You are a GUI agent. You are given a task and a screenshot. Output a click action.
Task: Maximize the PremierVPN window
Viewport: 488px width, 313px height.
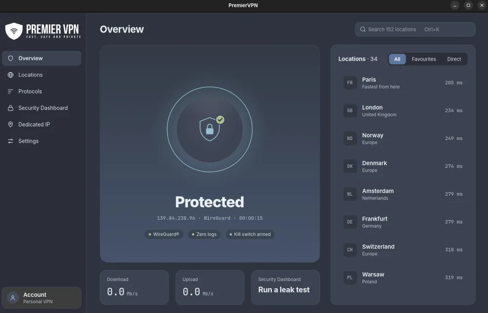tap(468, 5)
